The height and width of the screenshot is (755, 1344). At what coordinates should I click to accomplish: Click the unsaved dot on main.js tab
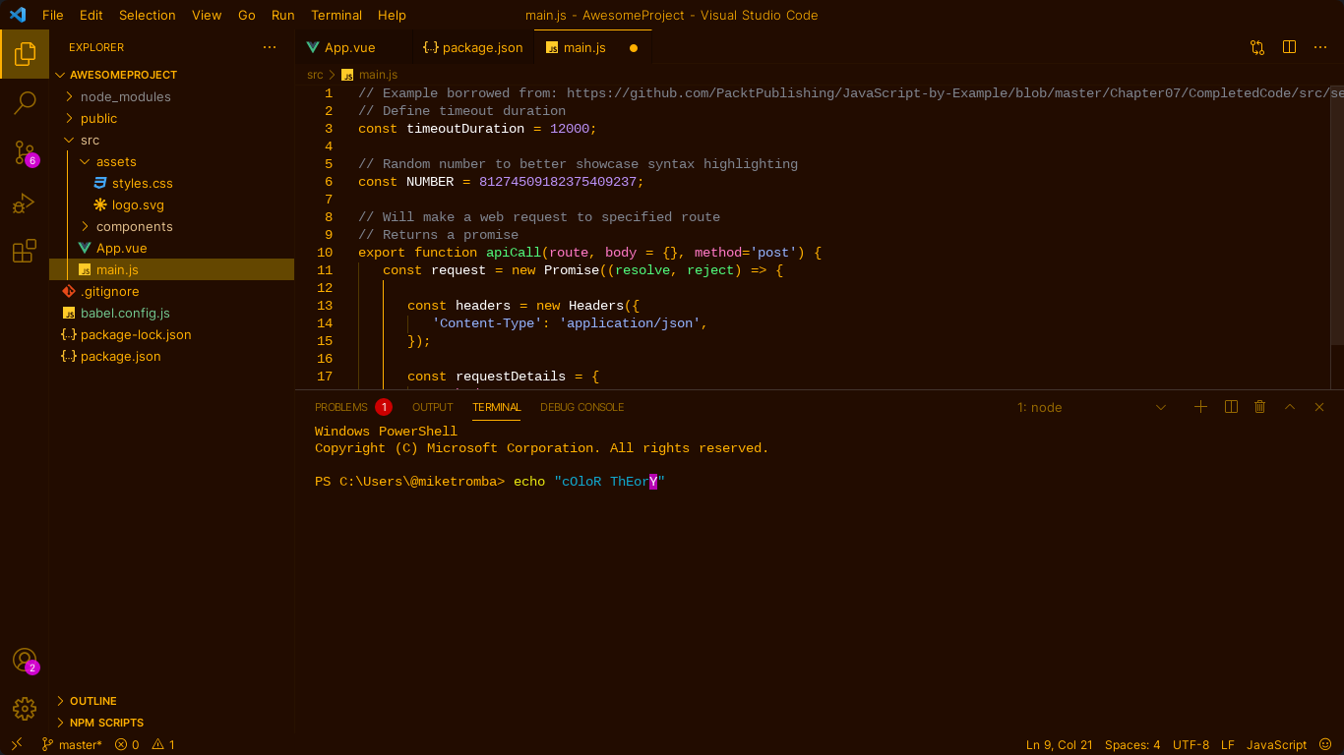point(634,47)
